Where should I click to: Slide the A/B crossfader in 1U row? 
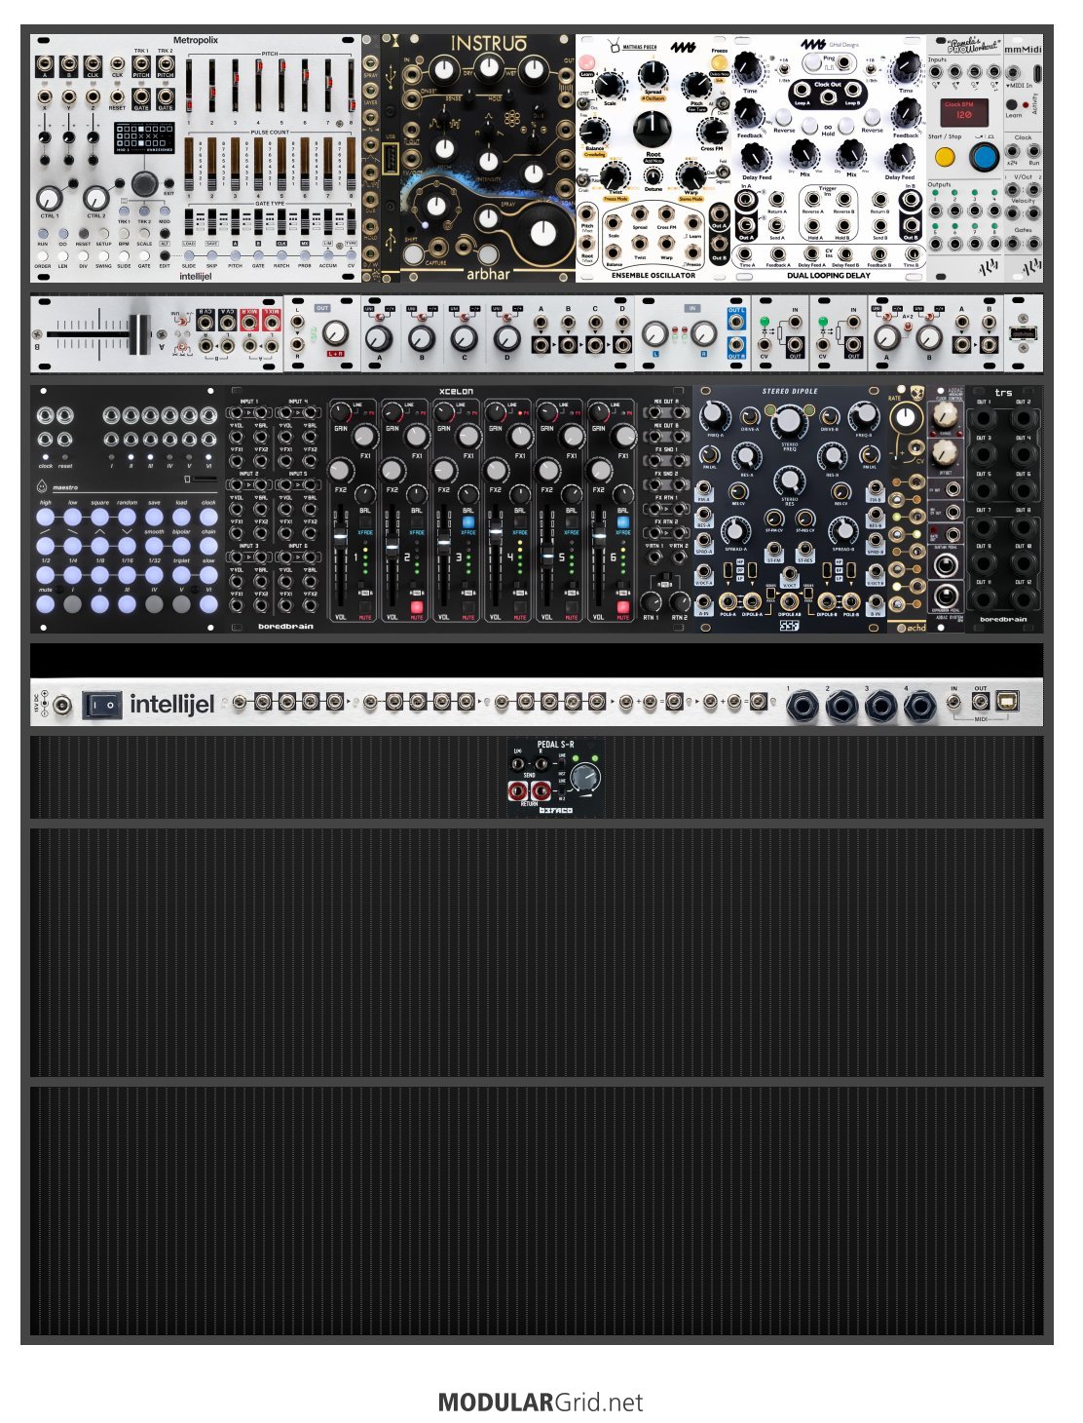[x=141, y=334]
